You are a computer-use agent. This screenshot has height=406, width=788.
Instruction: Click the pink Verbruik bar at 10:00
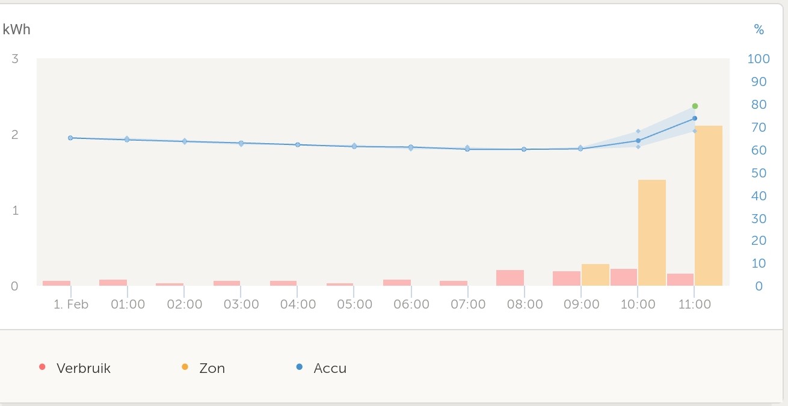624,277
